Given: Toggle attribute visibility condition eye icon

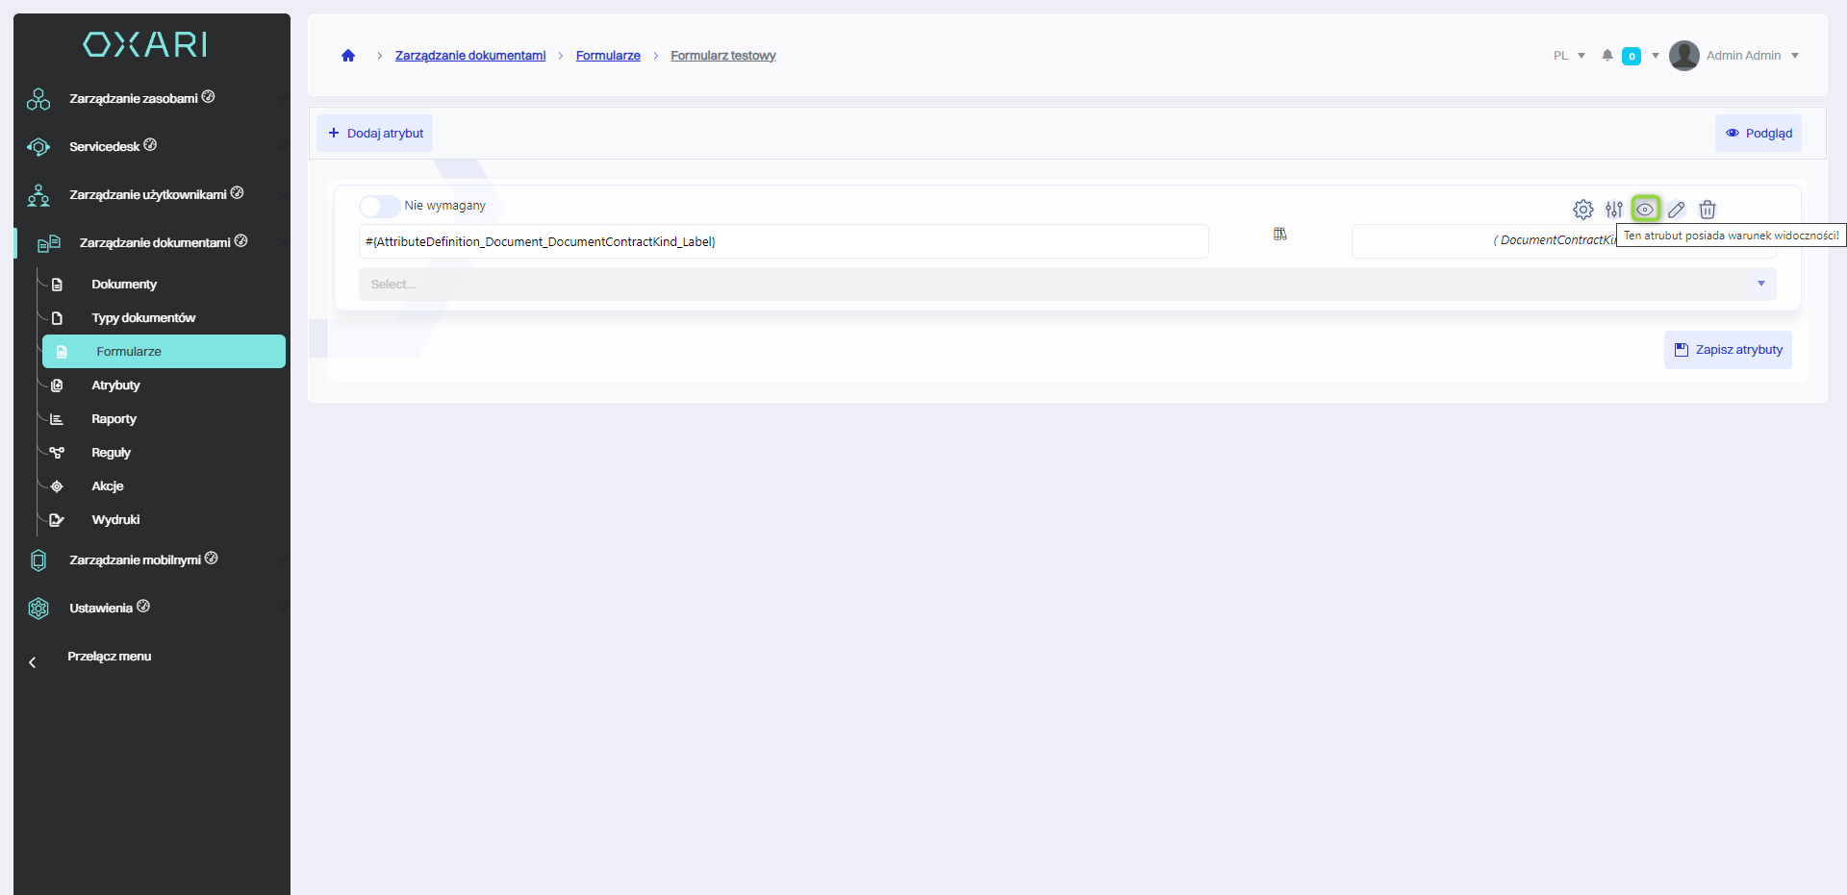Looking at the screenshot, I should 1646,210.
